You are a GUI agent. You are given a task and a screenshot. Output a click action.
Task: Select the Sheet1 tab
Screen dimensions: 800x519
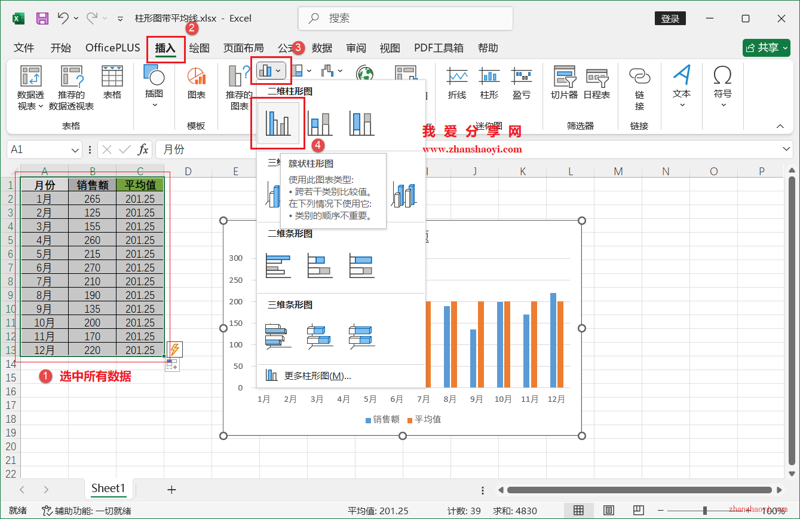click(x=108, y=489)
